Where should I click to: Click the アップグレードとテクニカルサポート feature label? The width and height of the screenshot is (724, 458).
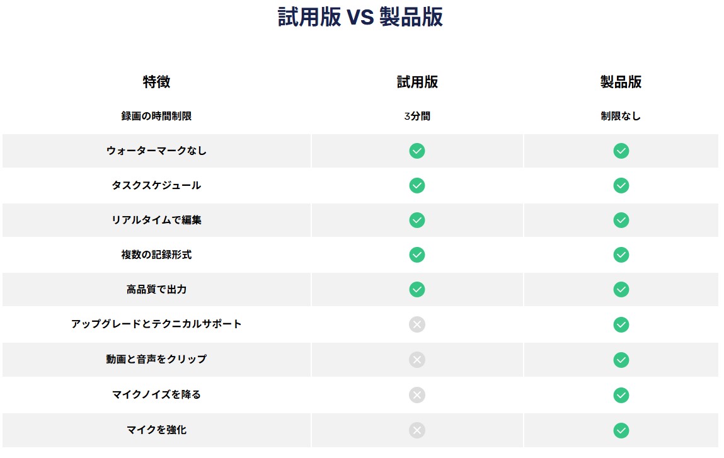coord(156,324)
